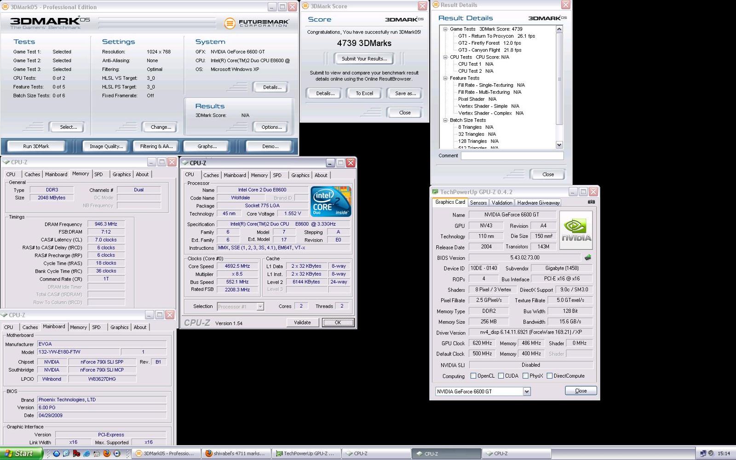The height and width of the screenshot is (460, 736).
Task: Enable the OpenCL checkbox in GPU-Z
Action: click(x=473, y=376)
